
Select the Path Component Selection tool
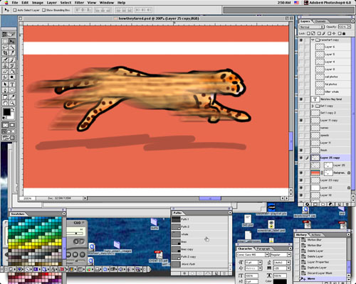[x=5, y=84]
